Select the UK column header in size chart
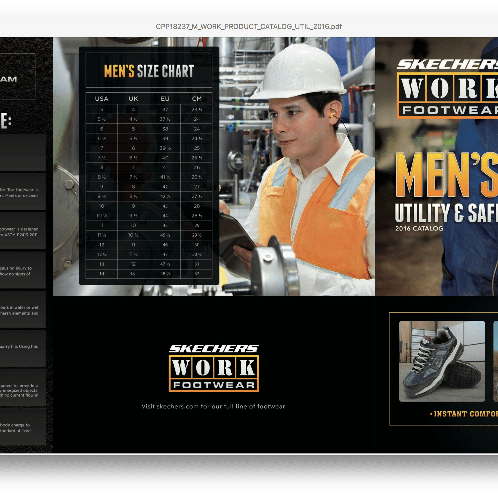498x498 pixels. point(133,99)
